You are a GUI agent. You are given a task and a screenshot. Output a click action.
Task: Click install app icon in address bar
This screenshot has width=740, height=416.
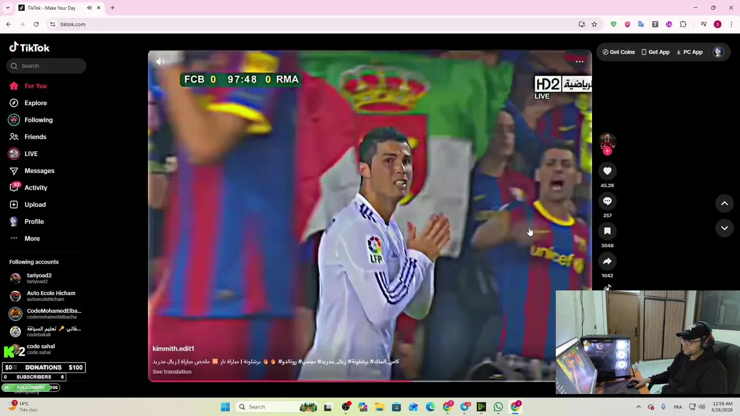(x=582, y=24)
